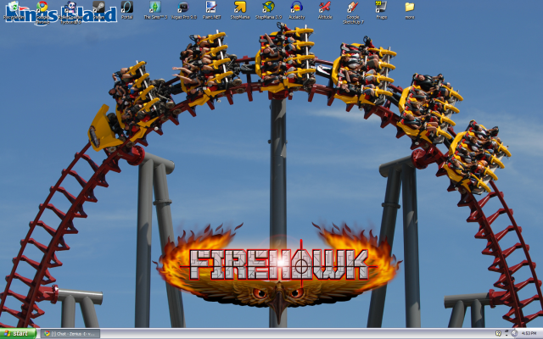This screenshot has height=339, width=543.
Task: Click the taskbar clock showing 4:53 PM
Action: point(529,333)
